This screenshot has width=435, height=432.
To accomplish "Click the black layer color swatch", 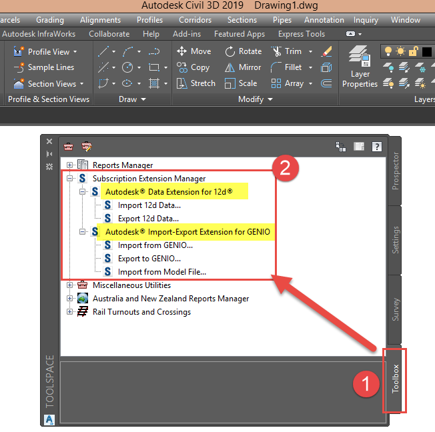I will click(x=427, y=51).
